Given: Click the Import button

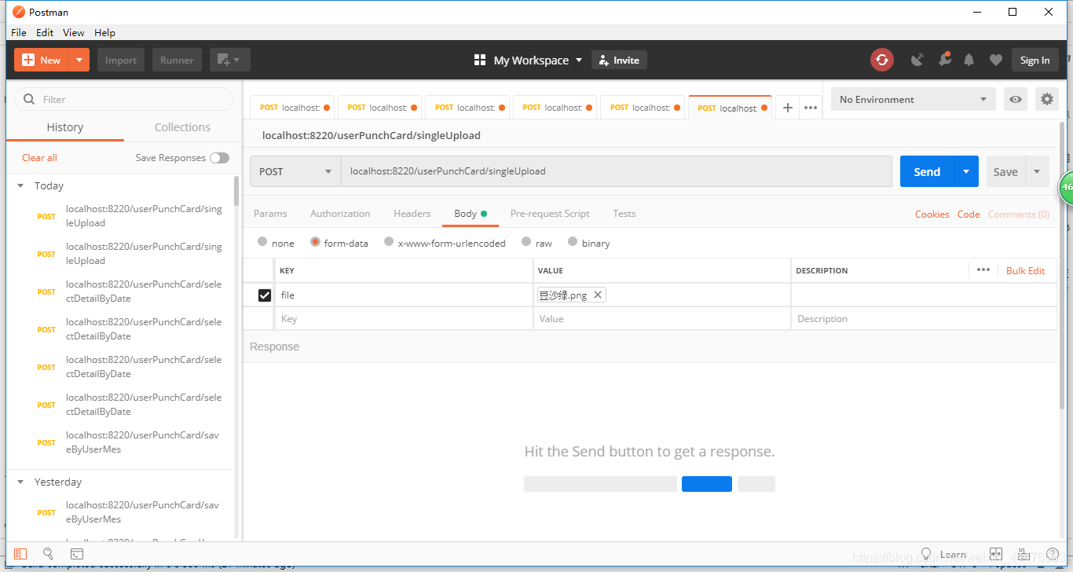Looking at the screenshot, I should pyautogui.click(x=121, y=60).
